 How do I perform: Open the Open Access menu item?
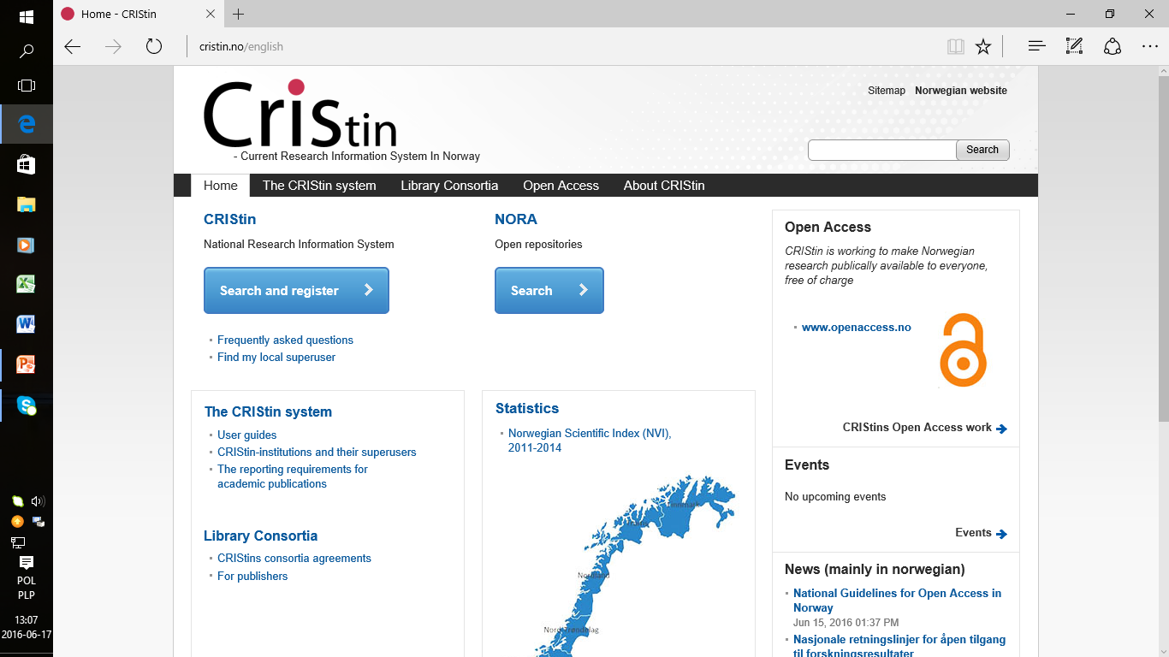pyautogui.click(x=561, y=186)
